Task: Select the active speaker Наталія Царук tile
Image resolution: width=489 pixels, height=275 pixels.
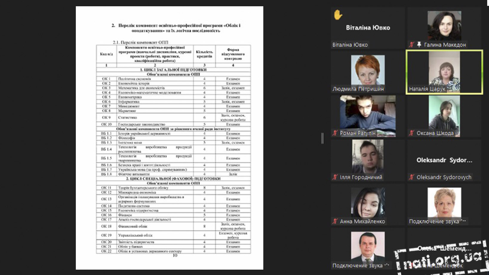Action: [x=444, y=72]
